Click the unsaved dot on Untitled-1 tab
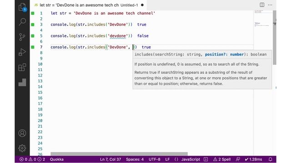The height and width of the screenshot is (163, 291). click(x=142, y=5)
